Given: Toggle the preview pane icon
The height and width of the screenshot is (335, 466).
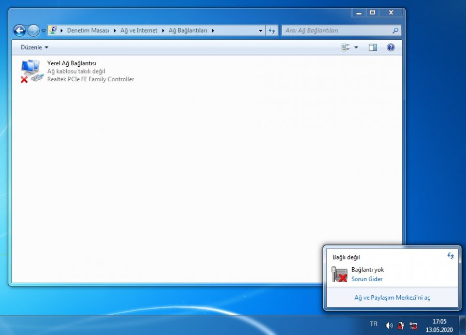Looking at the screenshot, I should click(x=373, y=48).
